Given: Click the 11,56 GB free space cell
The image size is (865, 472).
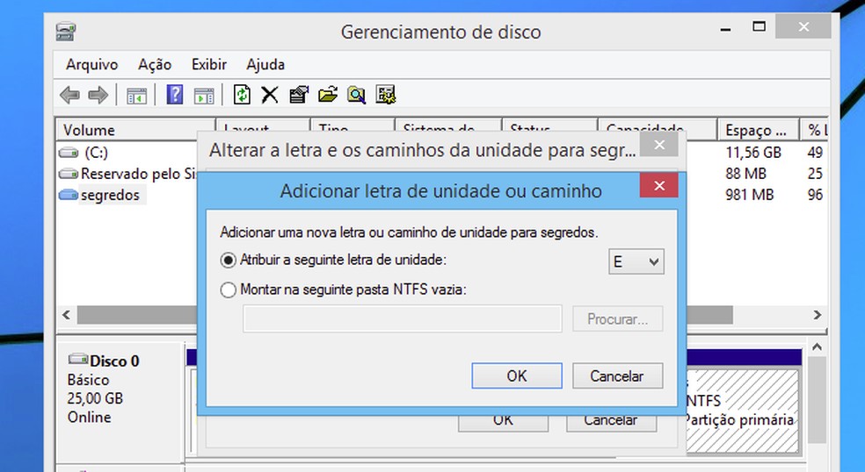Looking at the screenshot, I should 753,153.
